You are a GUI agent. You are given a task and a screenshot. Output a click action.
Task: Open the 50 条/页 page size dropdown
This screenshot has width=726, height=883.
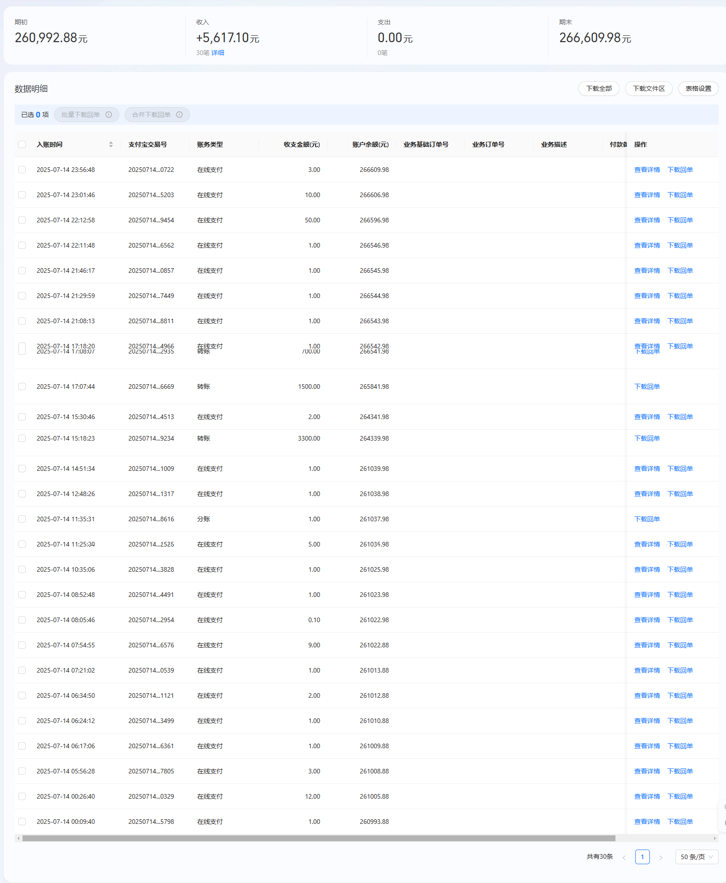point(697,857)
